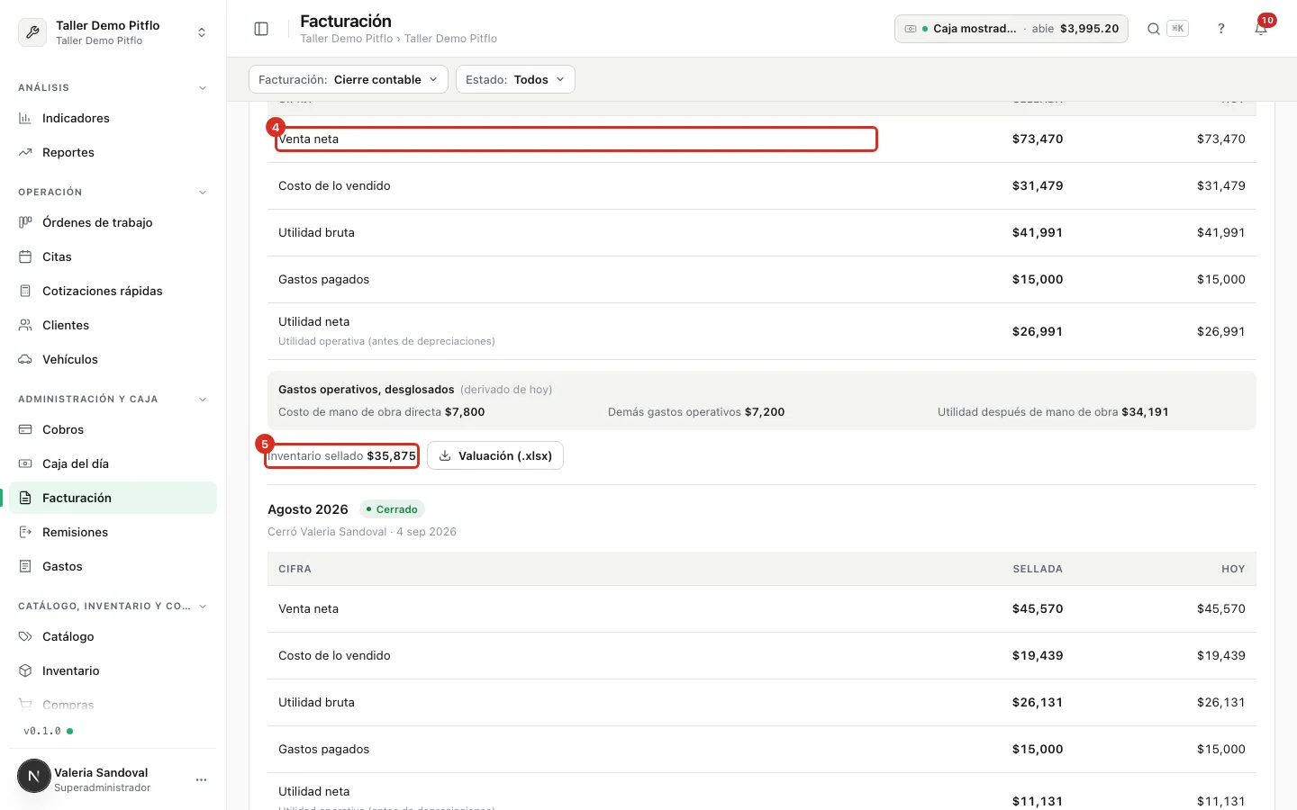Open the search magnifier icon
This screenshot has width=1297, height=810.
coord(1153,29)
